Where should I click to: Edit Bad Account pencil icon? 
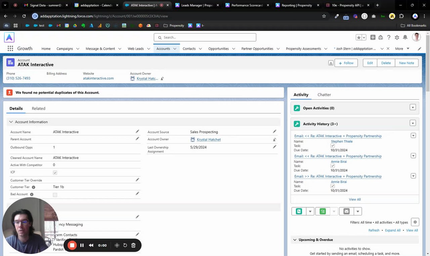(x=137, y=194)
